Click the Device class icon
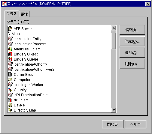The width and height of the screenshot is (152, 134). [10, 105]
